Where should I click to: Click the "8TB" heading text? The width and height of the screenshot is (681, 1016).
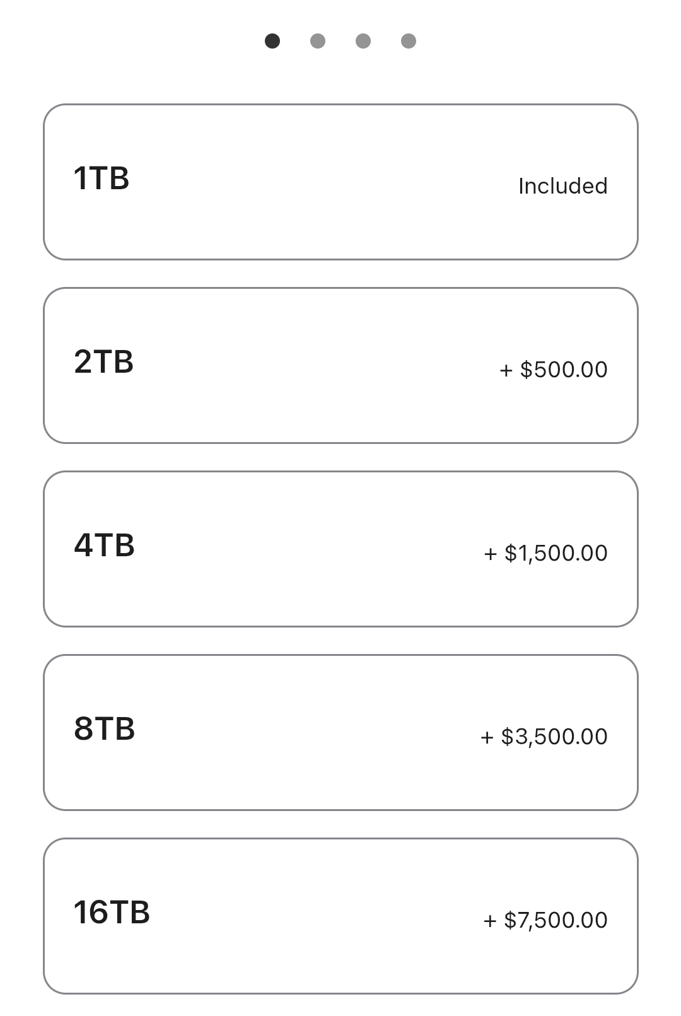(104, 728)
